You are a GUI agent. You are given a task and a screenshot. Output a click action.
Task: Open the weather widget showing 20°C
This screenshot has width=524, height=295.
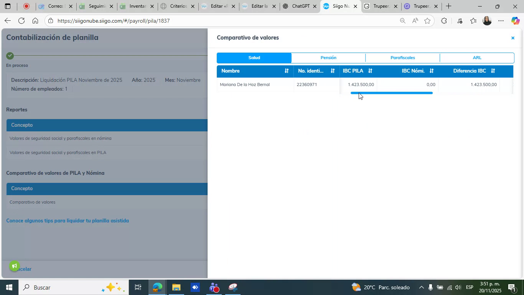pyautogui.click(x=381, y=287)
